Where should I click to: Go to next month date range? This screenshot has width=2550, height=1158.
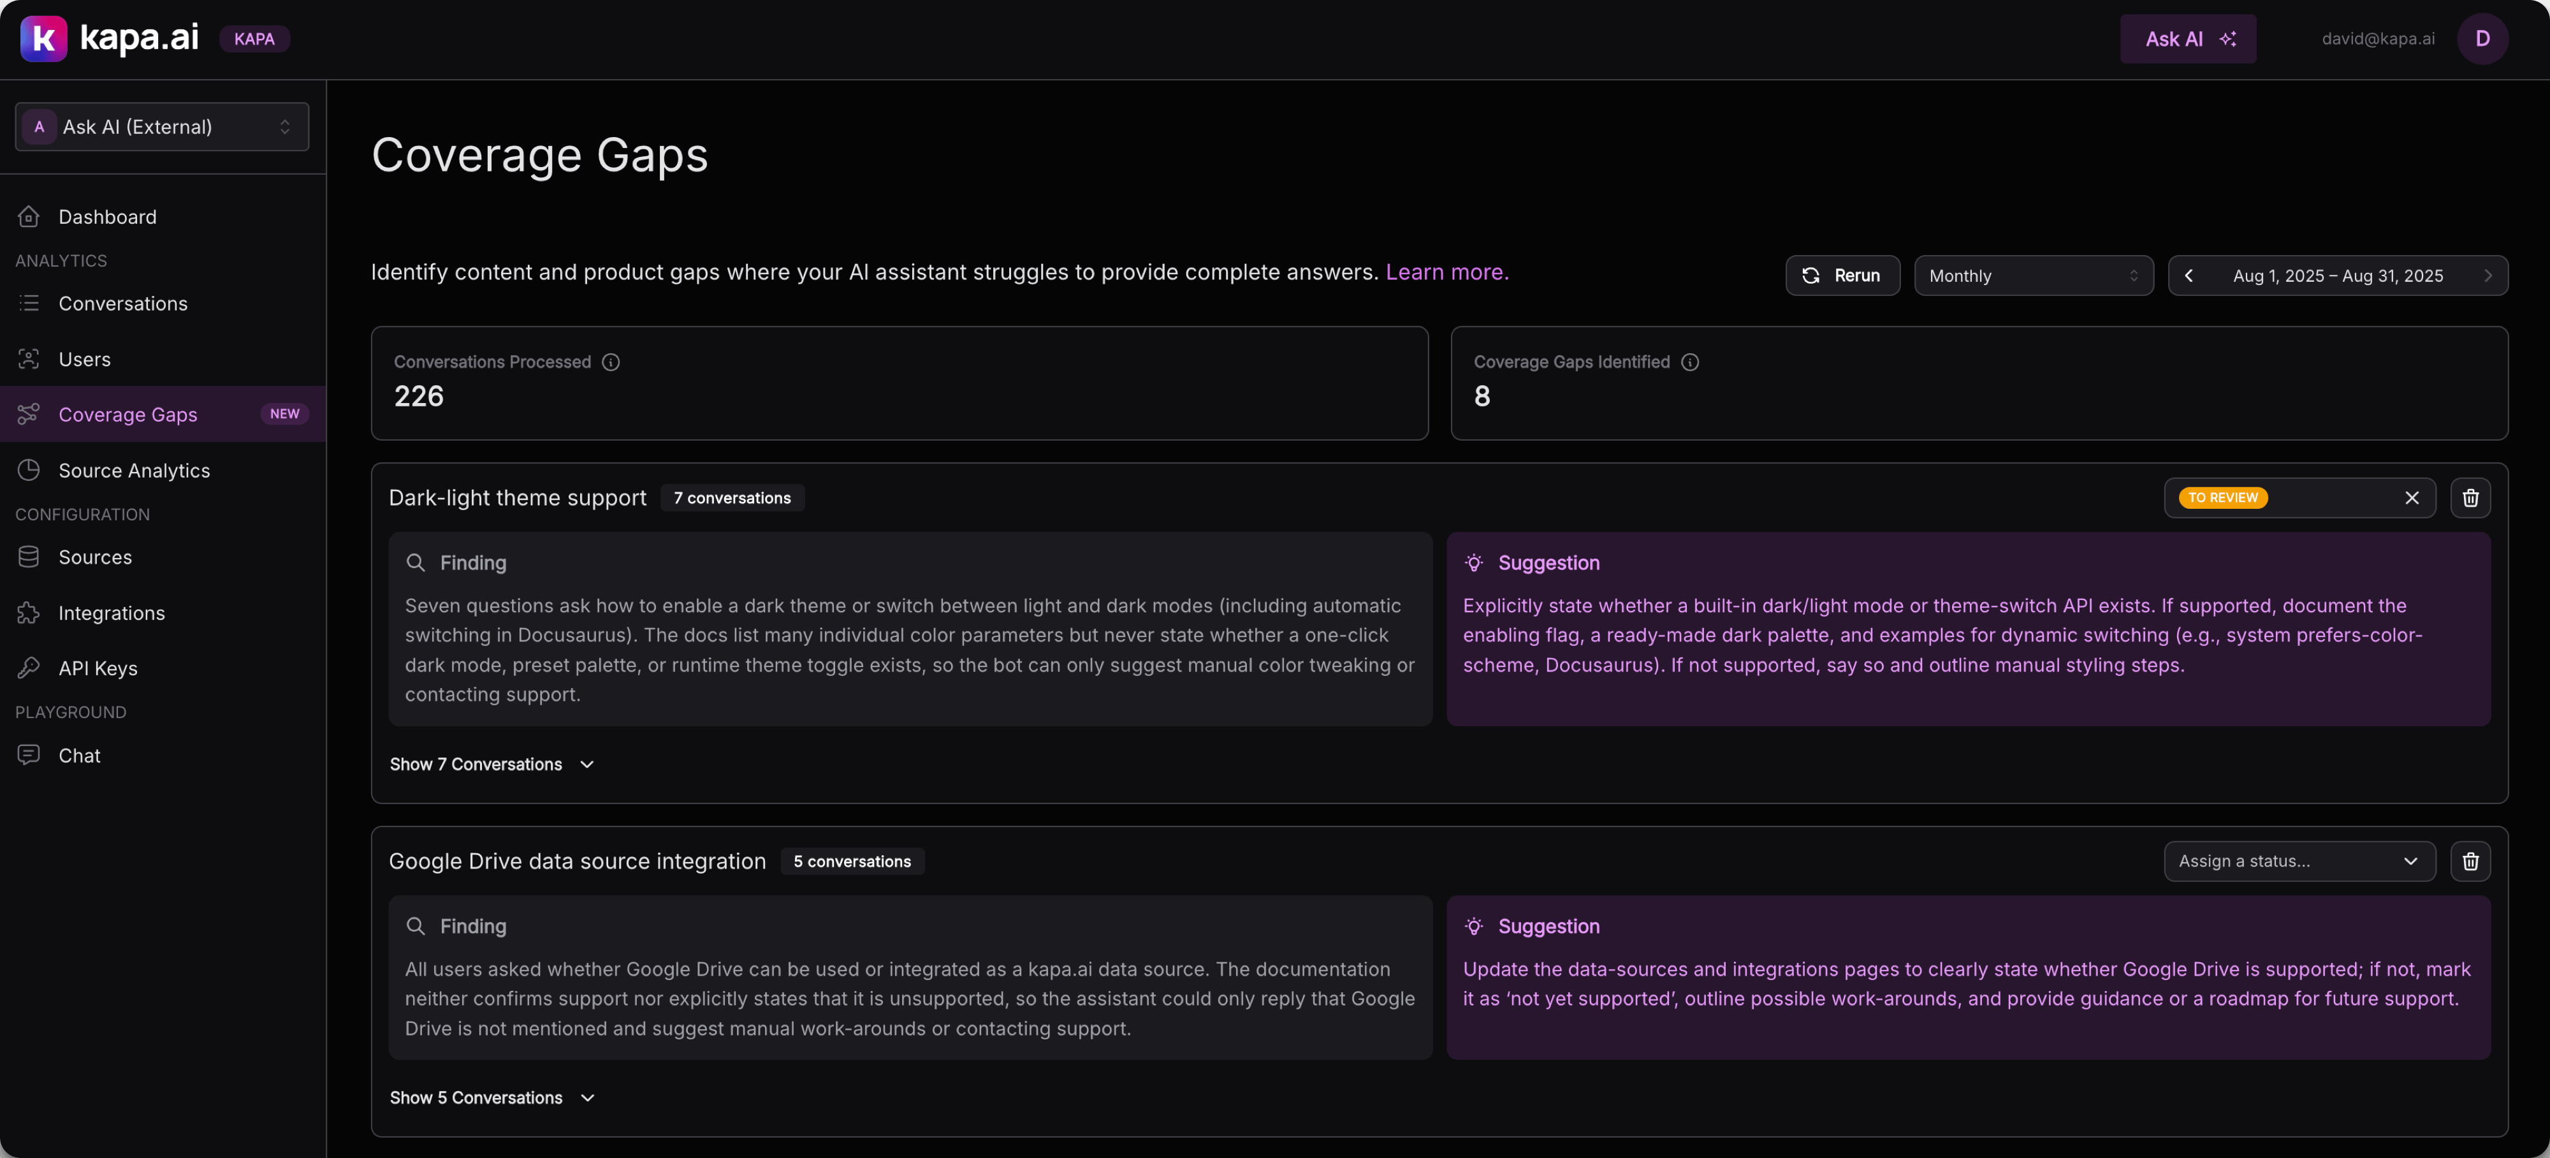pyautogui.click(x=2487, y=276)
